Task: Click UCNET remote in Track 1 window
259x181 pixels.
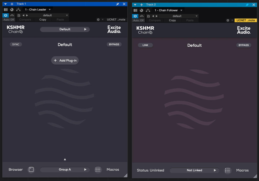Action: pos(116,19)
